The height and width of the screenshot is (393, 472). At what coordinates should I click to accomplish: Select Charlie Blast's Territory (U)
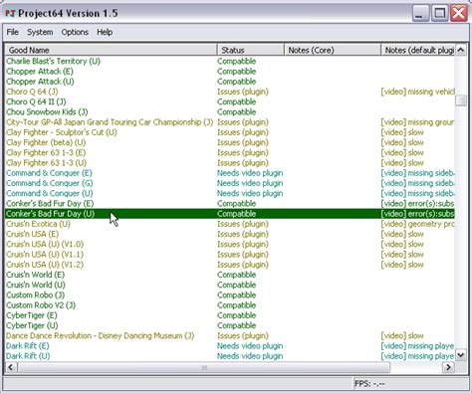coord(53,61)
